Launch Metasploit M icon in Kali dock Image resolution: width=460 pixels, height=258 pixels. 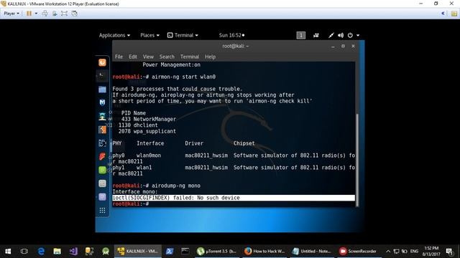pyautogui.click(x=102, y=102)
